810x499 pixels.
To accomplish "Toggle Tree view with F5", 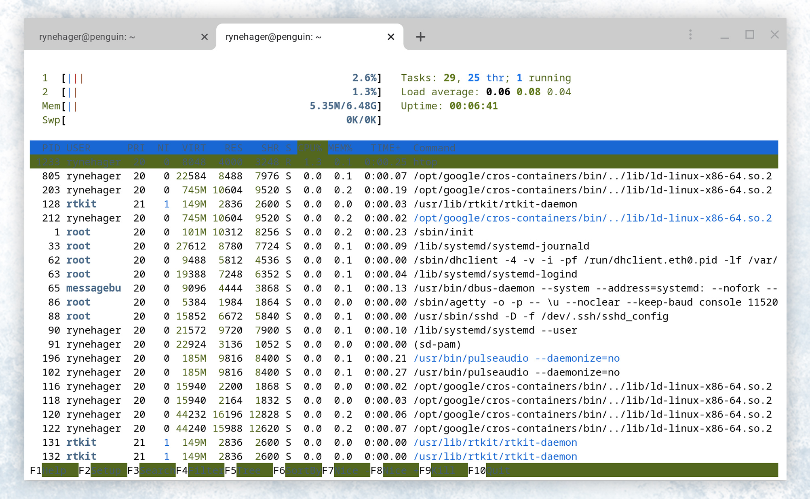I will coord(249,470).
